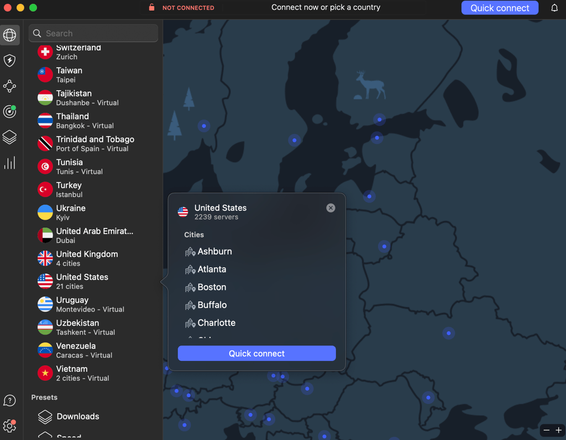Screen dimensions: 566x440
Task: Click the Presets section heading
Action: pyautogui.click(x=44, y=397)
